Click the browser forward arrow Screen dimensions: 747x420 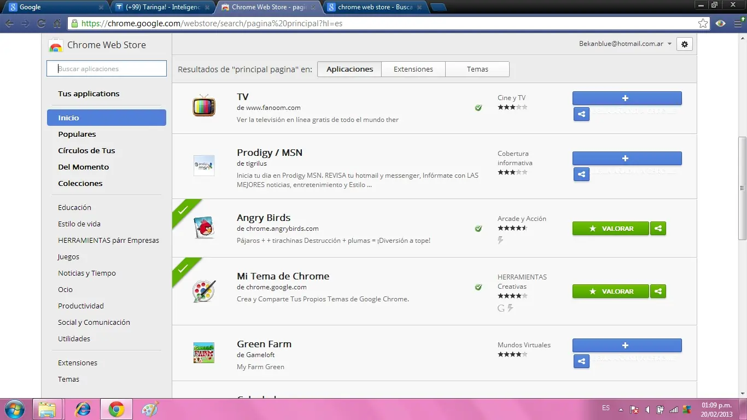click(x=25, y=24)
